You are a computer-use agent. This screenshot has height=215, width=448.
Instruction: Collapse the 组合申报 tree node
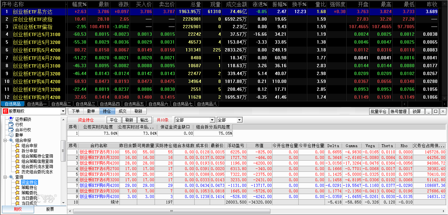pos(5,140)
